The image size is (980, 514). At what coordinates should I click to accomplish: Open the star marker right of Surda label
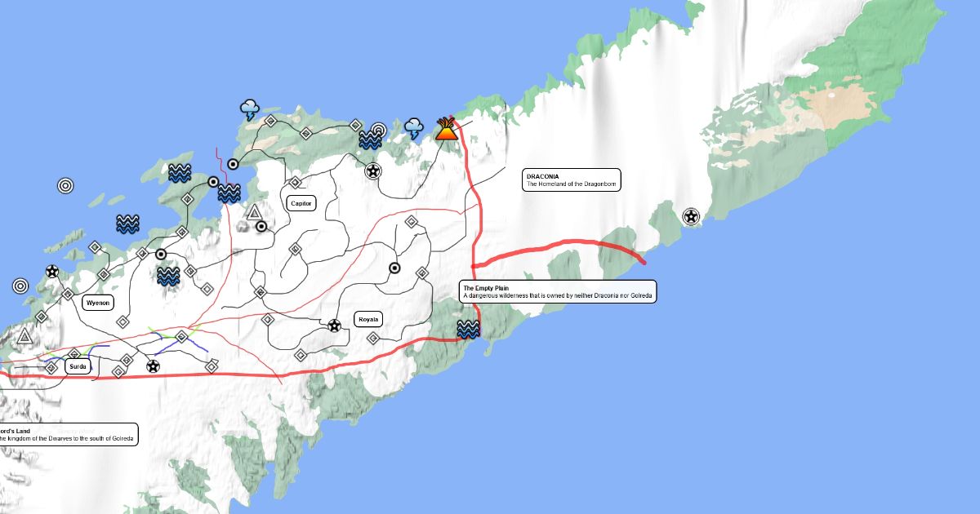(153, 366)
